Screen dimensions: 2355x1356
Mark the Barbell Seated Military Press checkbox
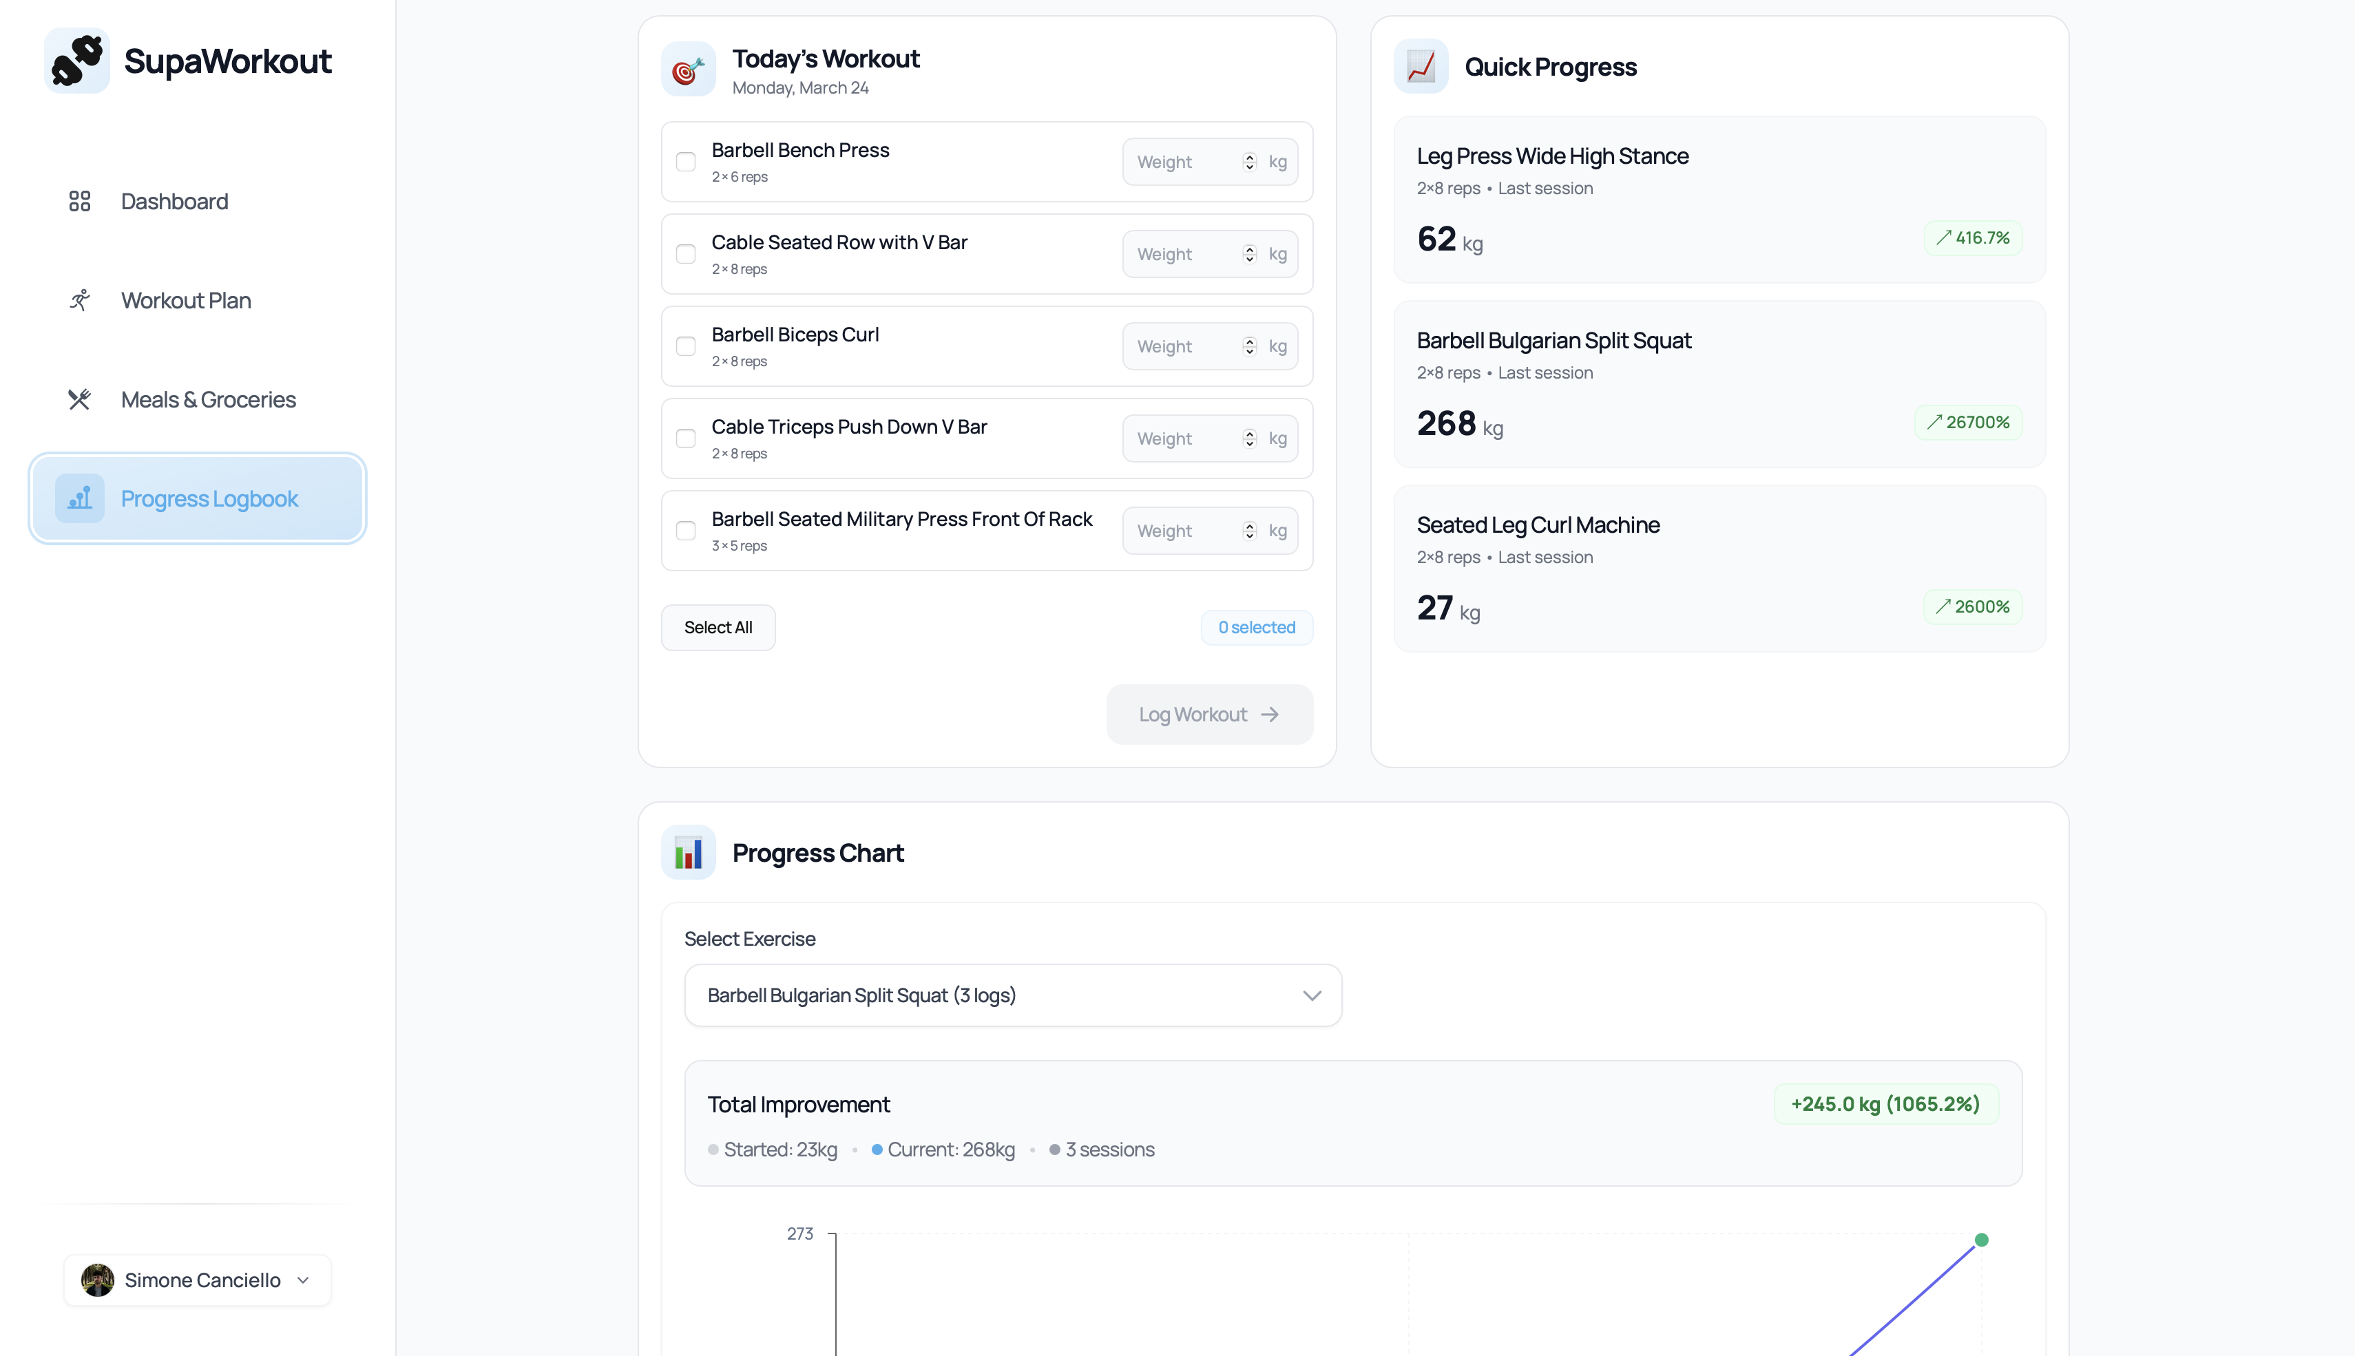(686, 531)
